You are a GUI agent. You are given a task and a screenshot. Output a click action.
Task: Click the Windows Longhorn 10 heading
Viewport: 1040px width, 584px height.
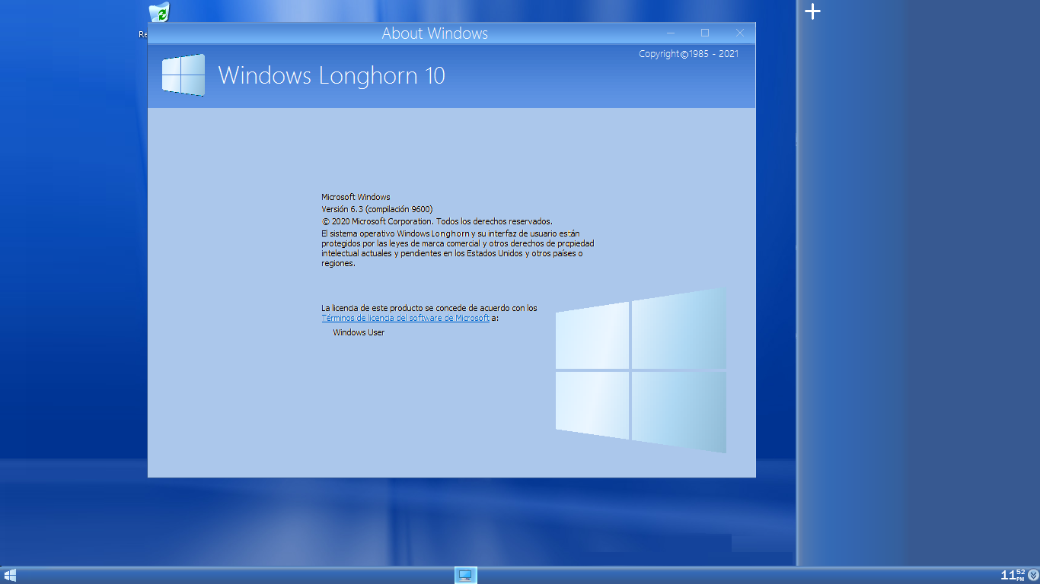(x=333, y=75)
